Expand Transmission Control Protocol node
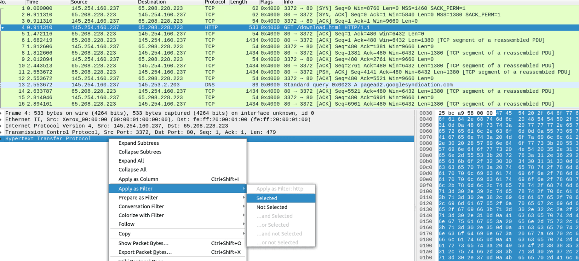 coord(2,132)
